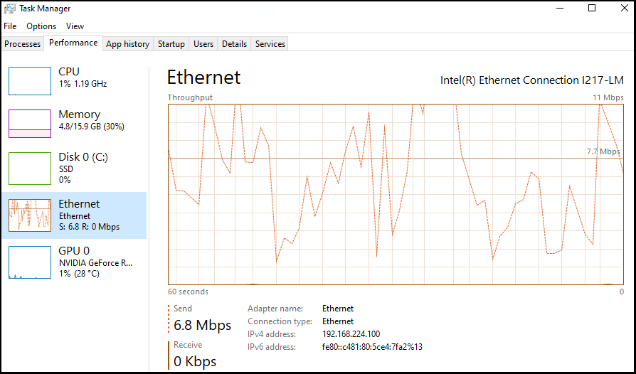This screenshot has width=636, height=374.
Task: Select the Memory usage graph thumbnail
Action: click(30, 123)
